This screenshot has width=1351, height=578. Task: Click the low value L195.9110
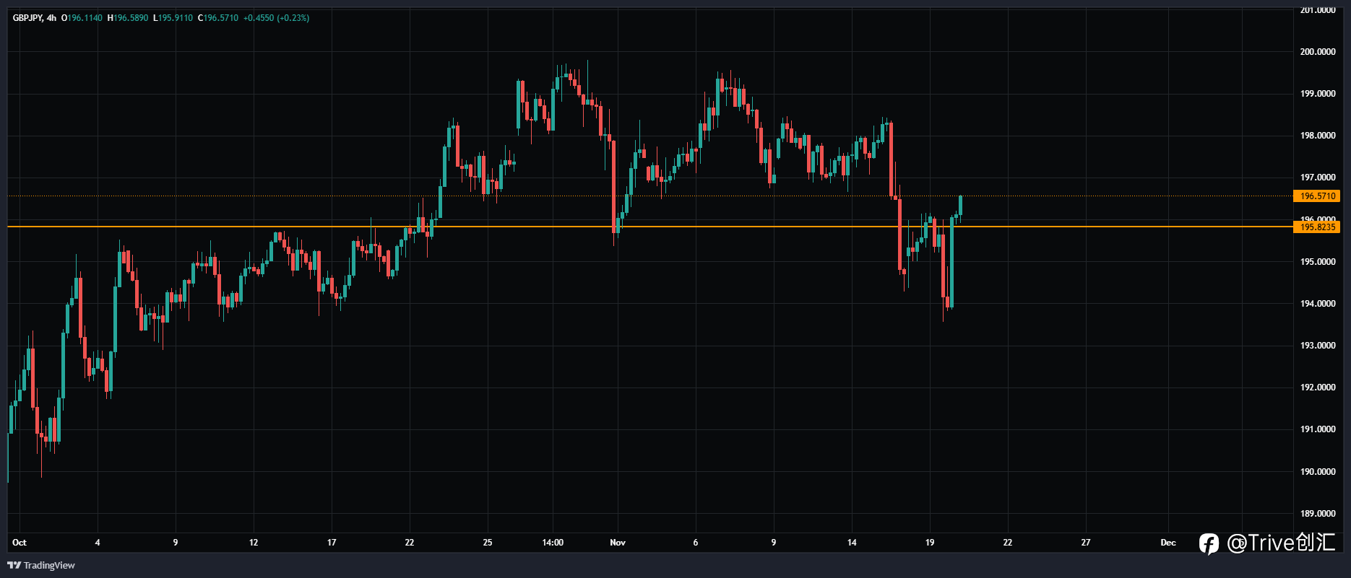[x=173, y=18]
